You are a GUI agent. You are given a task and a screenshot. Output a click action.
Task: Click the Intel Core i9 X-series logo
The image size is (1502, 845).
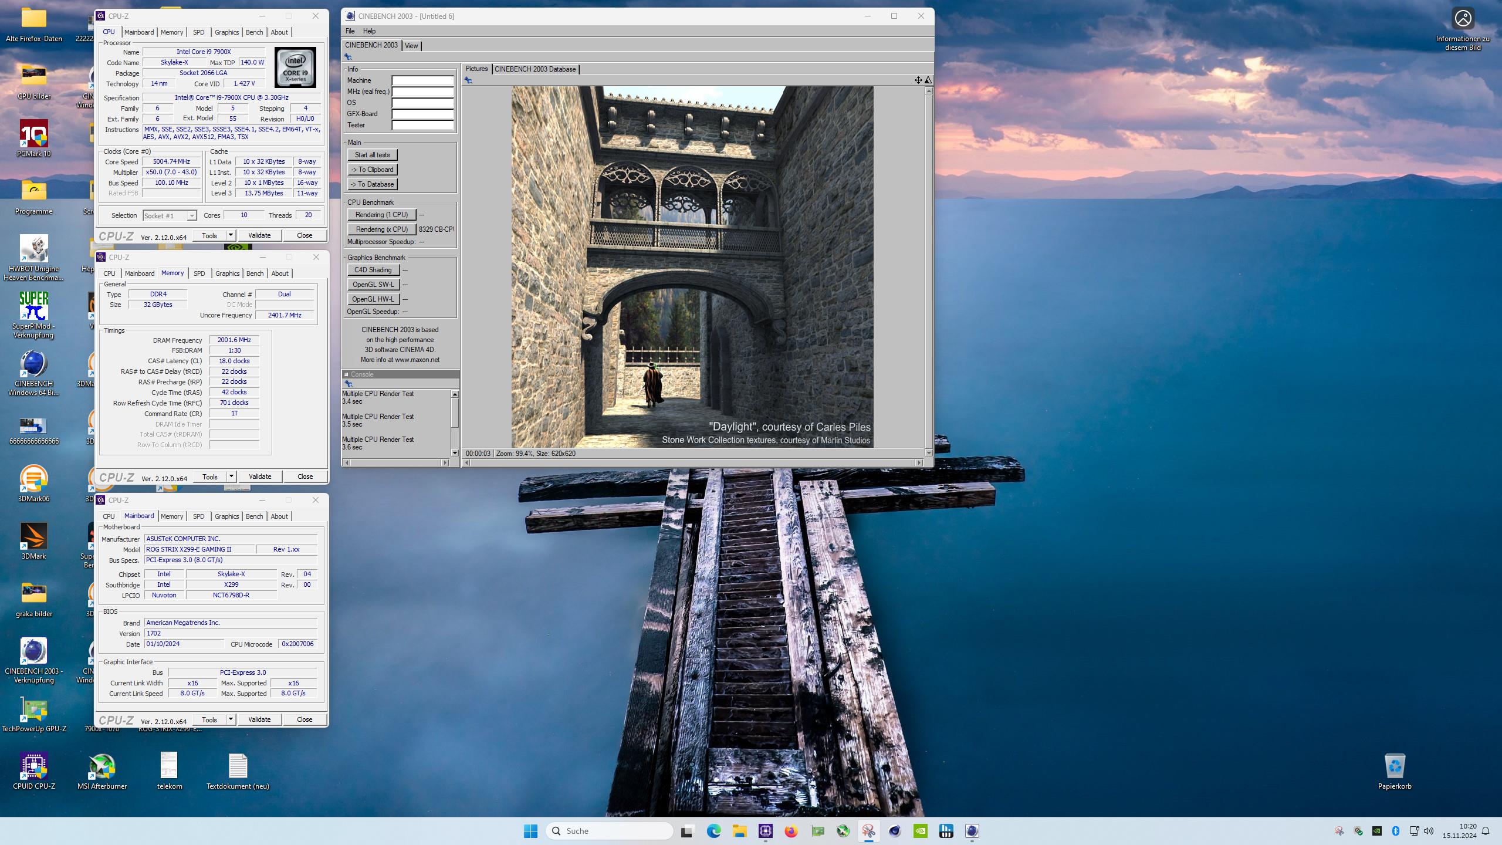click(295, 67)
